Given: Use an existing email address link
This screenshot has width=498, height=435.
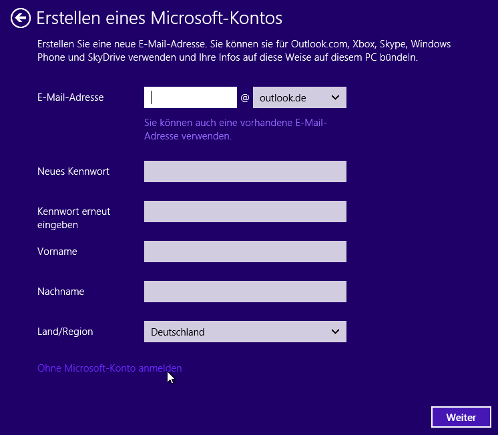Looking at the screenshot, I should pos(236,129).
